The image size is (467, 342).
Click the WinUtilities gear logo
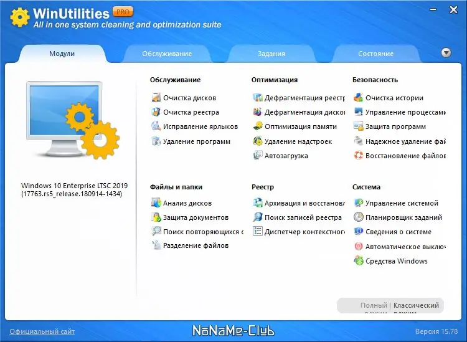click(x=20, y=17)
